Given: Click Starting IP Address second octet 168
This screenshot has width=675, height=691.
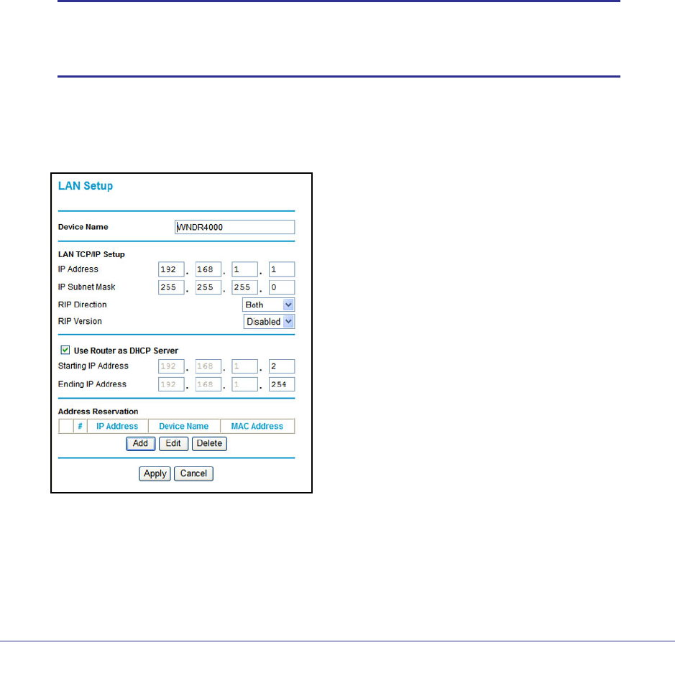Looking at the screenshot, I should coord(208,366).
